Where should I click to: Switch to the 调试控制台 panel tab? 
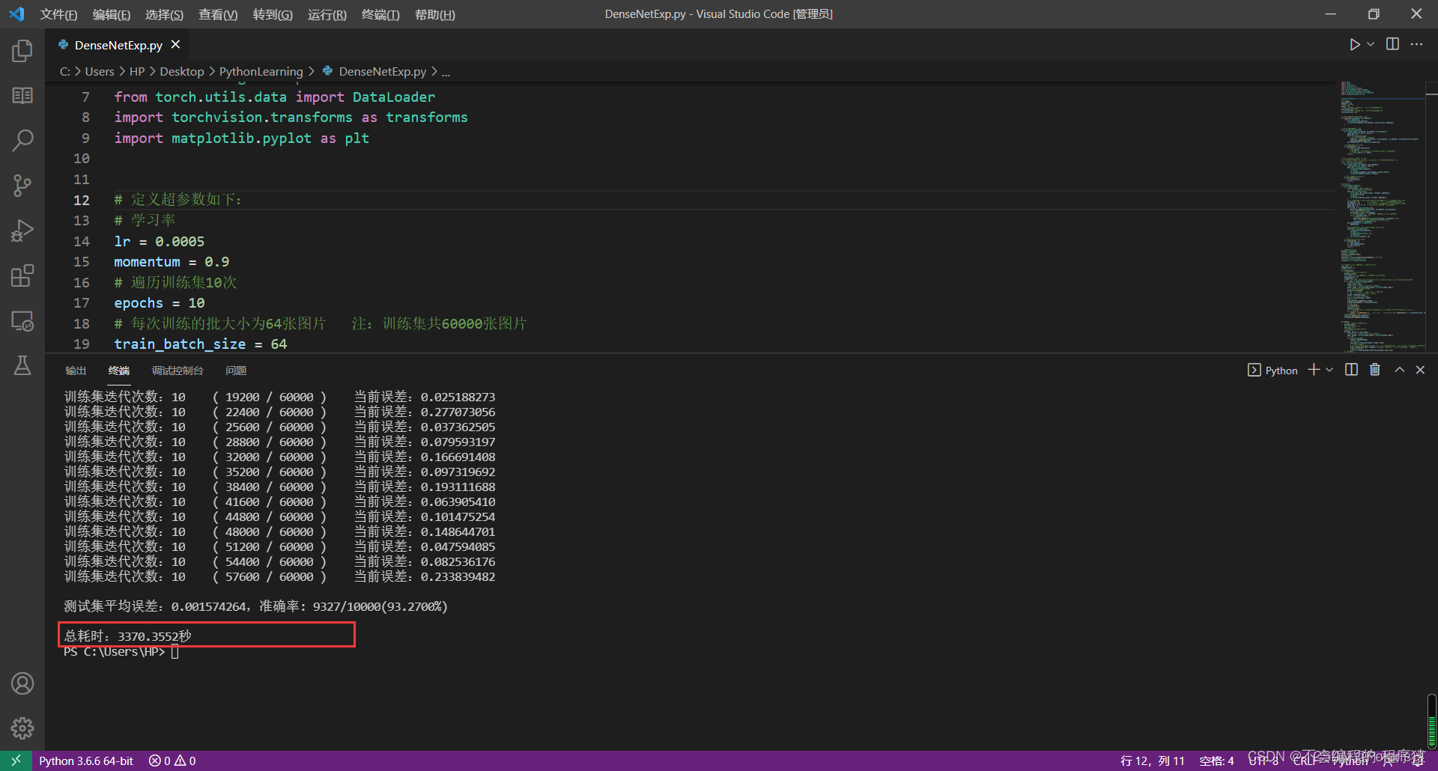point(178,371)
